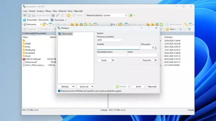Viewport: 216px width, 121px height.
Task: Click the Nové místo computer icon
Action: coord(60,34)
